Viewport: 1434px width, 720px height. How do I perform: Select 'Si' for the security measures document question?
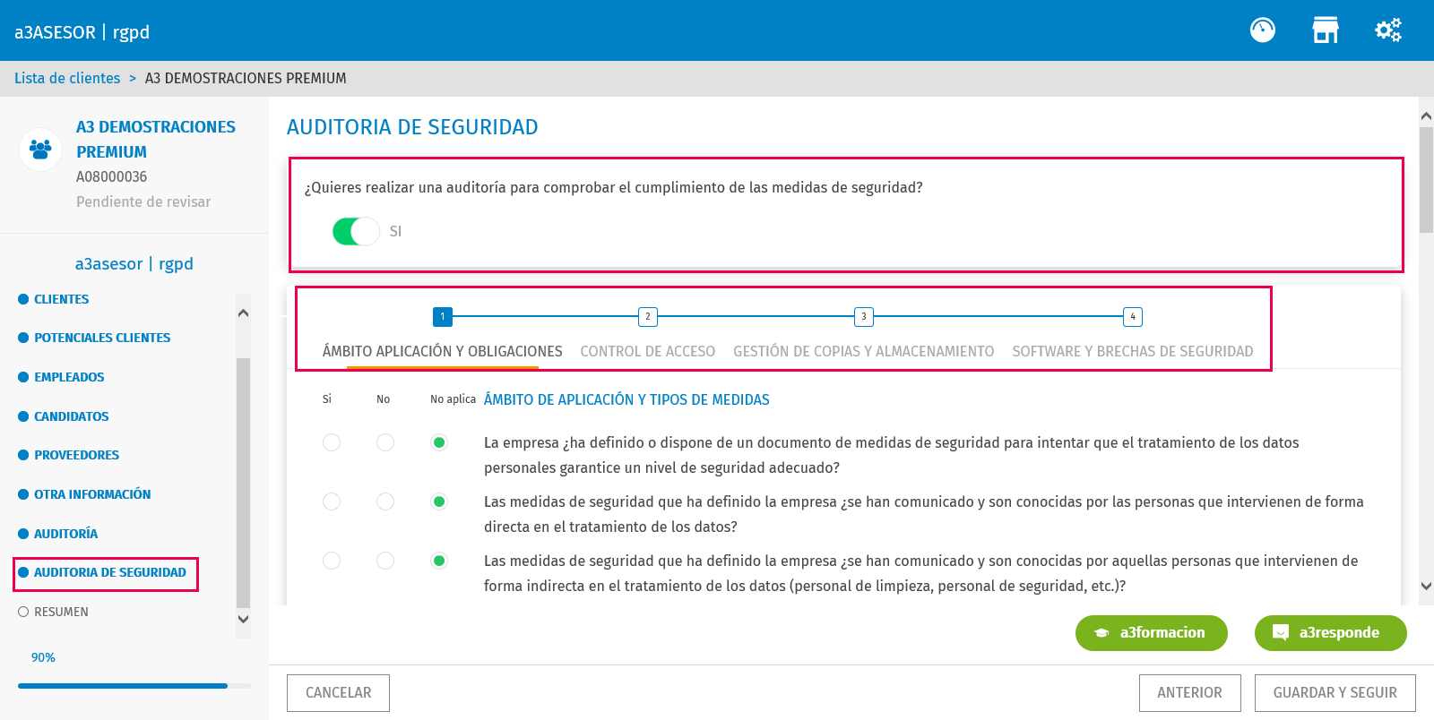click(332, 442)
